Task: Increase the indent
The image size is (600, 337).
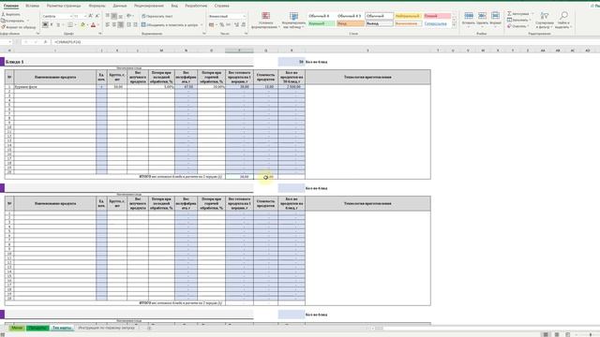Action: tap(135, 25)
